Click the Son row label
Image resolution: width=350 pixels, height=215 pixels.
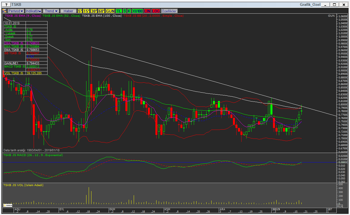click(x=8, y=40)
